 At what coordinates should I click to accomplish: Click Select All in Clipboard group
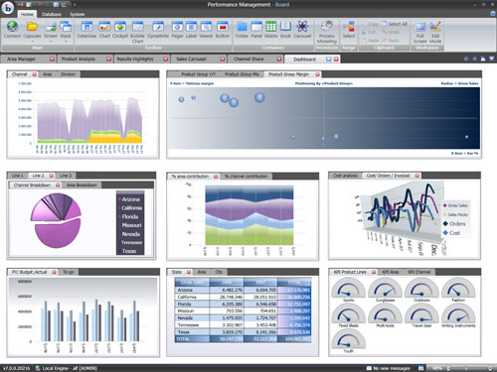click(x=395, y=24)
